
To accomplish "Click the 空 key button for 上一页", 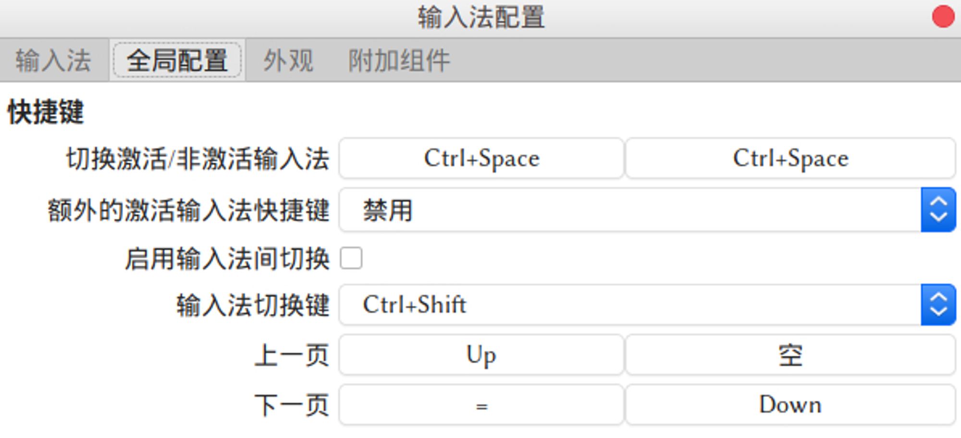I will (x=790, y=355).
